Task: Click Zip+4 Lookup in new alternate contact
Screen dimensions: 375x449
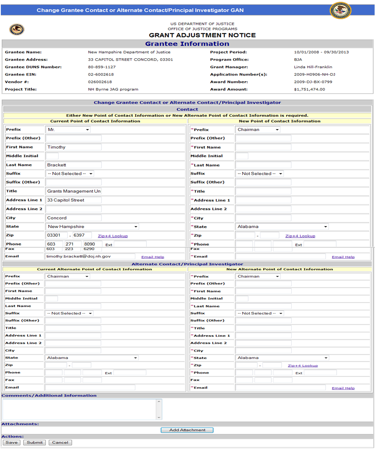Action: pos(302,366)
